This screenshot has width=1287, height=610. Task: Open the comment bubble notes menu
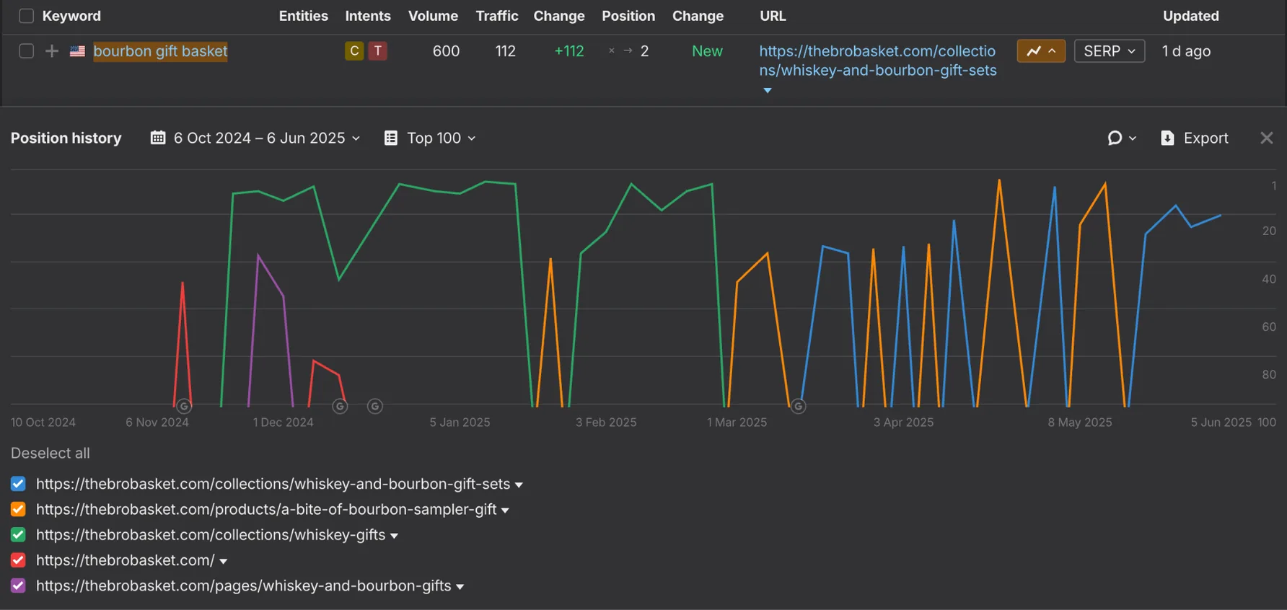(1122, 138)
